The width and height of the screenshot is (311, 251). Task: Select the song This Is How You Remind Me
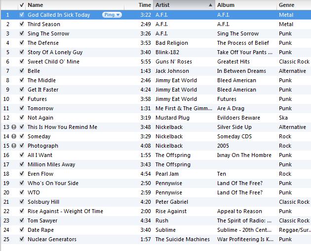(62, 127)
